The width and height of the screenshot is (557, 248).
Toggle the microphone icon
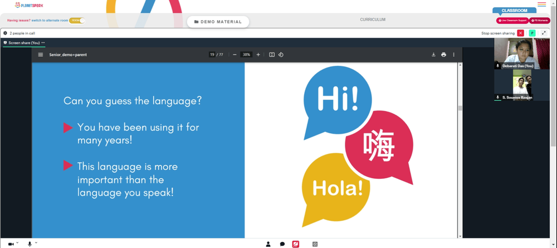coord(30,244)
